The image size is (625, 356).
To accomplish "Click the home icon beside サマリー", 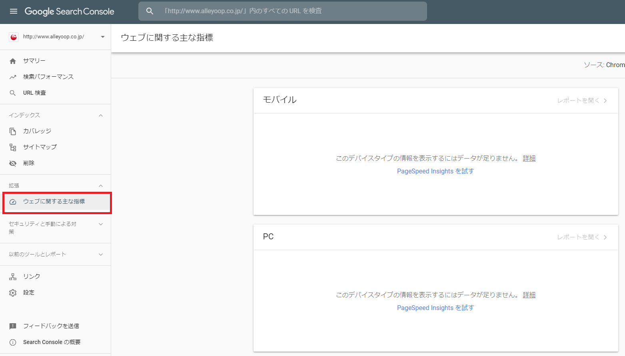I will point(13,61).
